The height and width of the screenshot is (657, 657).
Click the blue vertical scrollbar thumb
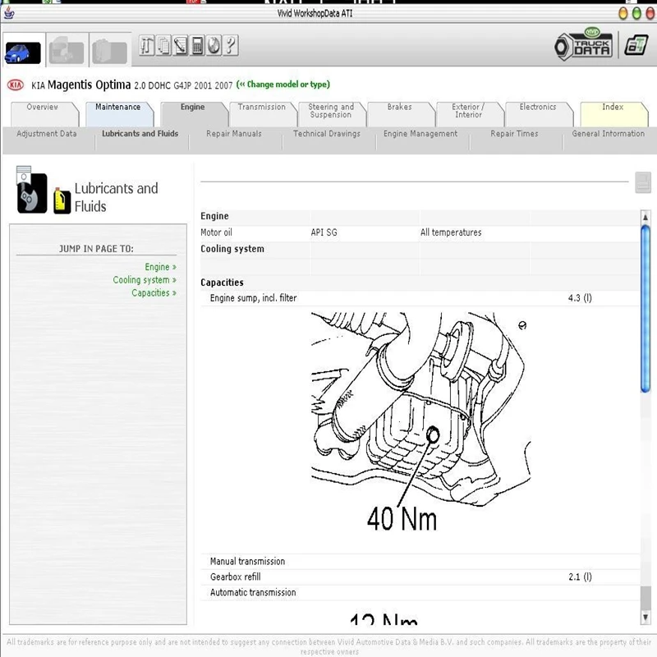coord(646,309)
